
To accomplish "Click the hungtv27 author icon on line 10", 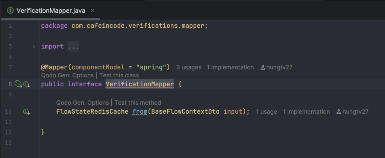I will (339, 112).
